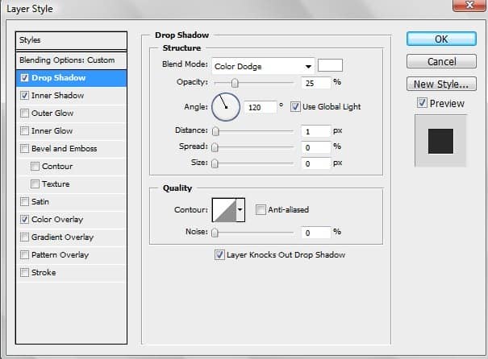Open the New Style dialog
Image resolution: width=488 pixels, height=359 pixels.
click(x=441, y=85)
